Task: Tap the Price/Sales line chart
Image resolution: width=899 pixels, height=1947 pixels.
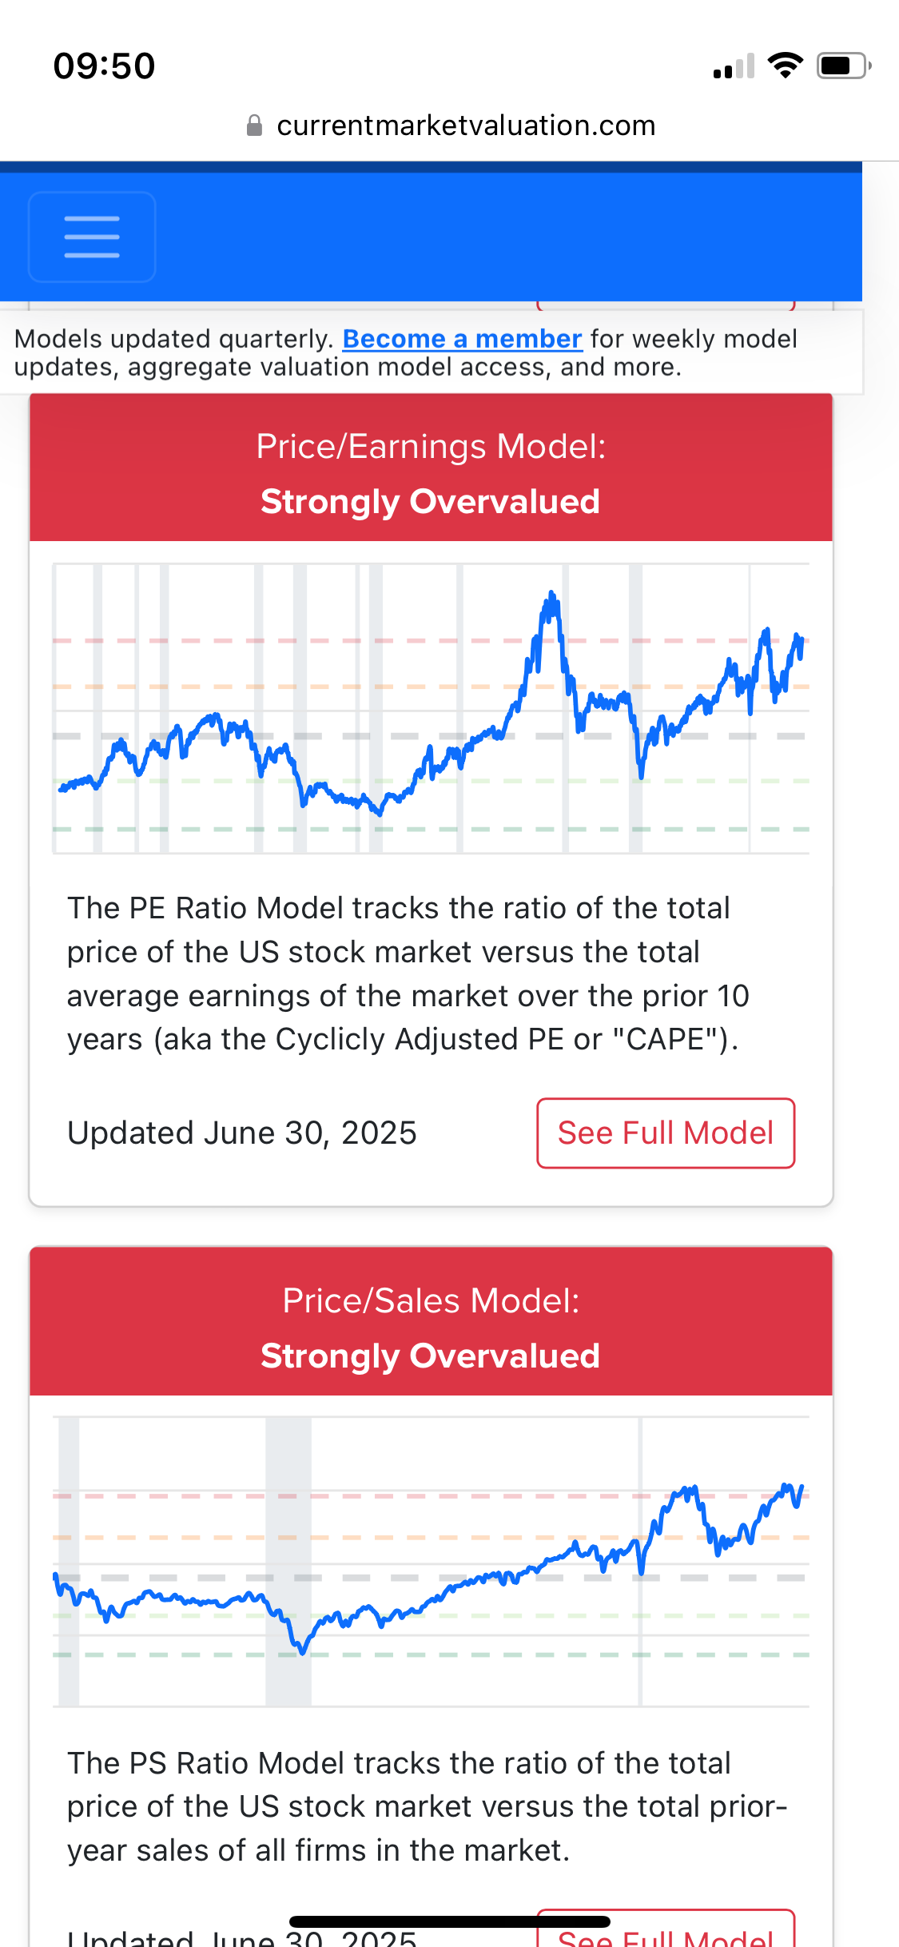Action: [431, 1562]
